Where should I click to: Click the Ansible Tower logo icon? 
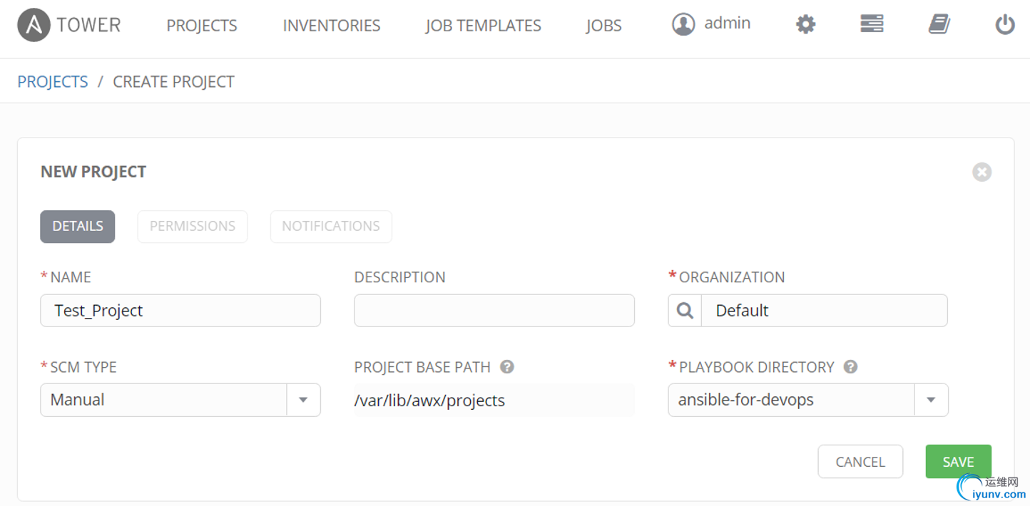[34, 26]
